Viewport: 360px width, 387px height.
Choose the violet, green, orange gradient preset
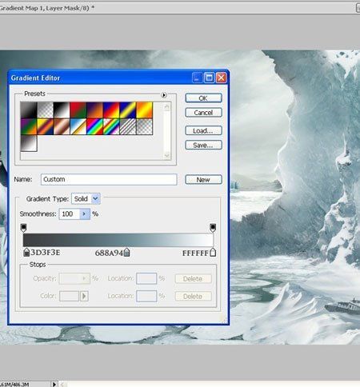(x=29, y=126)
